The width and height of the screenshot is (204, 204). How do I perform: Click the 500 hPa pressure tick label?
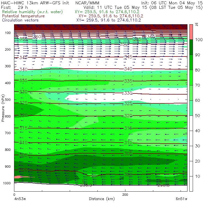tap(8, 100)
